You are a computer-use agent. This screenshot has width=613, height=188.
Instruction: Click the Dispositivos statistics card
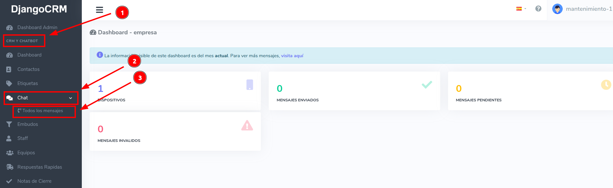coord(175,91)
